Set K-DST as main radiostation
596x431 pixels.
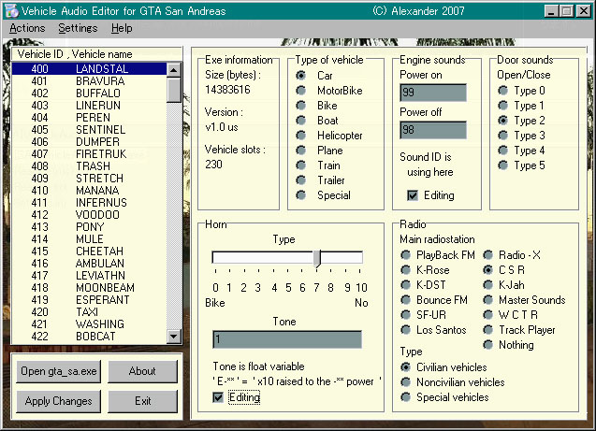coord(405,285)
